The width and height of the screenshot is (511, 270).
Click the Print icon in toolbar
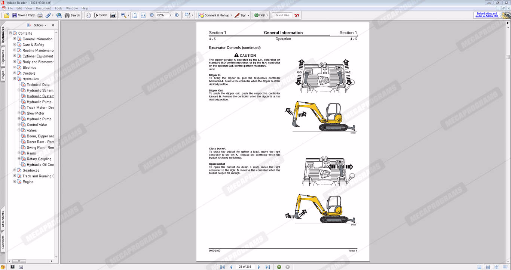point(40,15)
